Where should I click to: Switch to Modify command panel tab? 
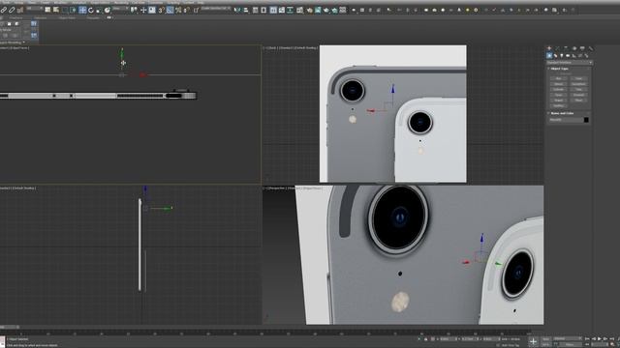558,48
